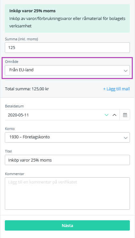The image size is (135, 238).
Task: Click the Inköp varor 25% moms heading
Action: tap(32, 11)
